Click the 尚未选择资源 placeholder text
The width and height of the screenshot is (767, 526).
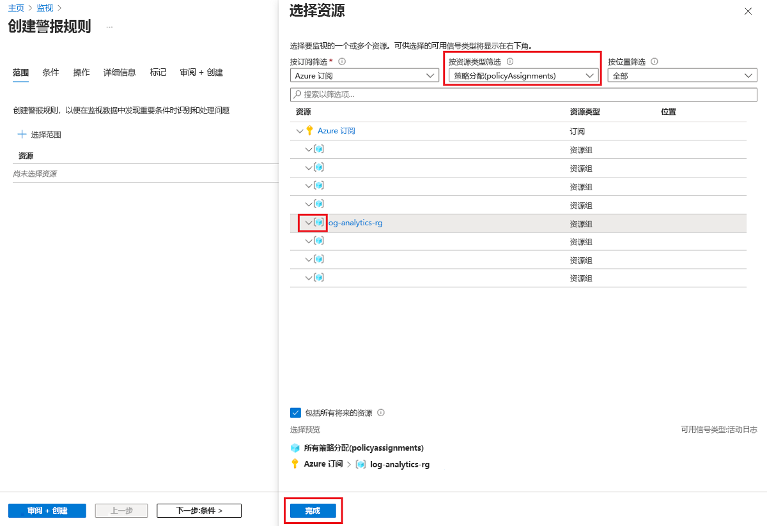point(35,174)
